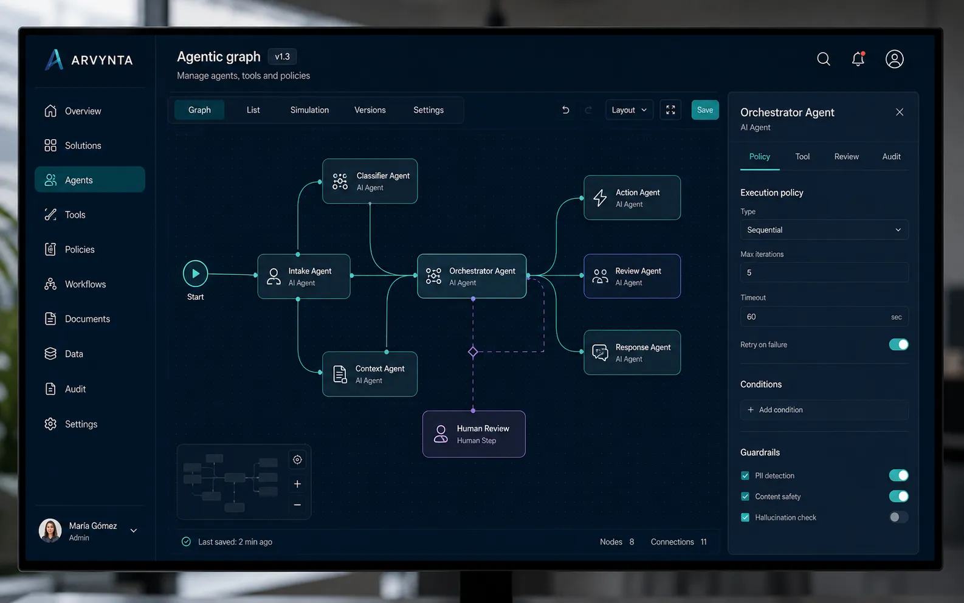964x603 pixels.
Task: Open the notifications bell
Action: 858,59
